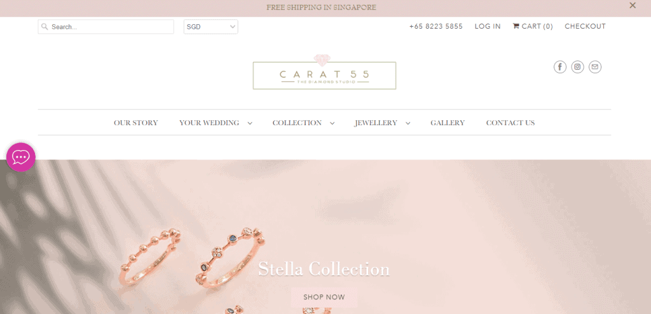Open the Instagram profile icon
Viewport: 651px width, 314px height.
click(577, 67)
